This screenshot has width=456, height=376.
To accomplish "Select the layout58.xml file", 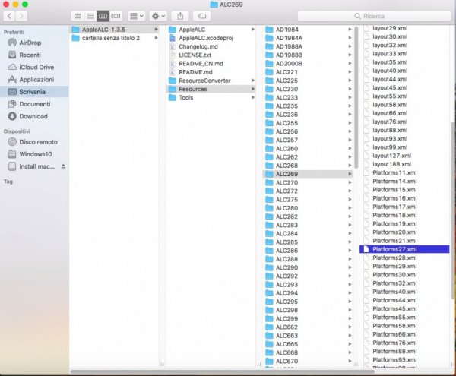I will click(404, 105).
